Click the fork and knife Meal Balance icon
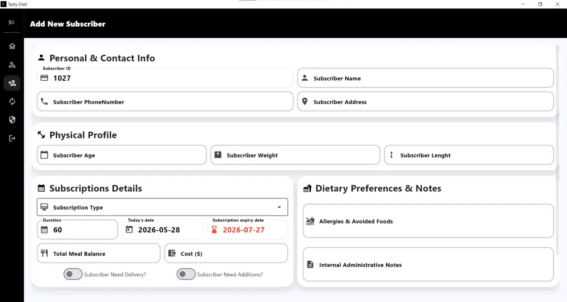Image resolution: width=567 pixels, height=302 pixels. 44,253
